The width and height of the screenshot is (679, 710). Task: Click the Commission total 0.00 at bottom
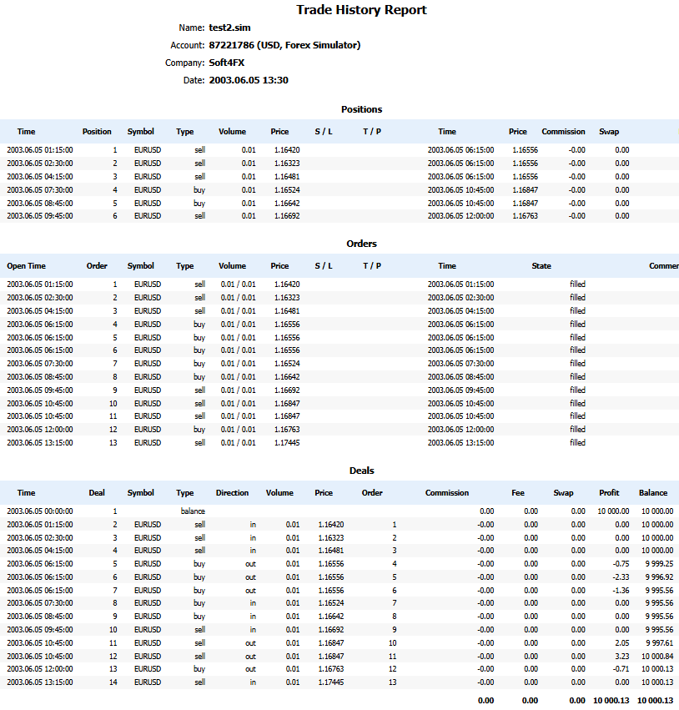point(485,700)
